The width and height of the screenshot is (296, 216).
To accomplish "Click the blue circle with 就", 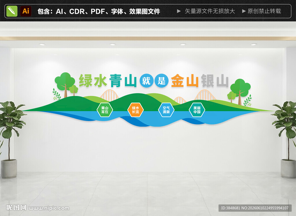I will point(147,81).
